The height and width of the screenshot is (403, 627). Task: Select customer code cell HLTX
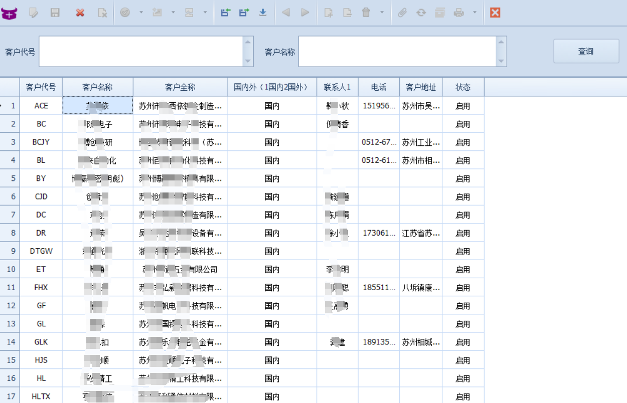click(41, 396)
